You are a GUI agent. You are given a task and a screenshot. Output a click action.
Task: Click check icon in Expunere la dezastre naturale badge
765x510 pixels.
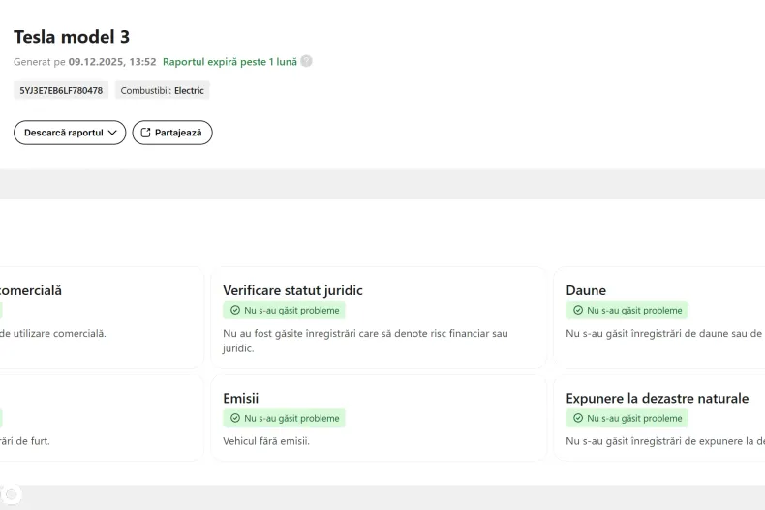tap(578, 419)
